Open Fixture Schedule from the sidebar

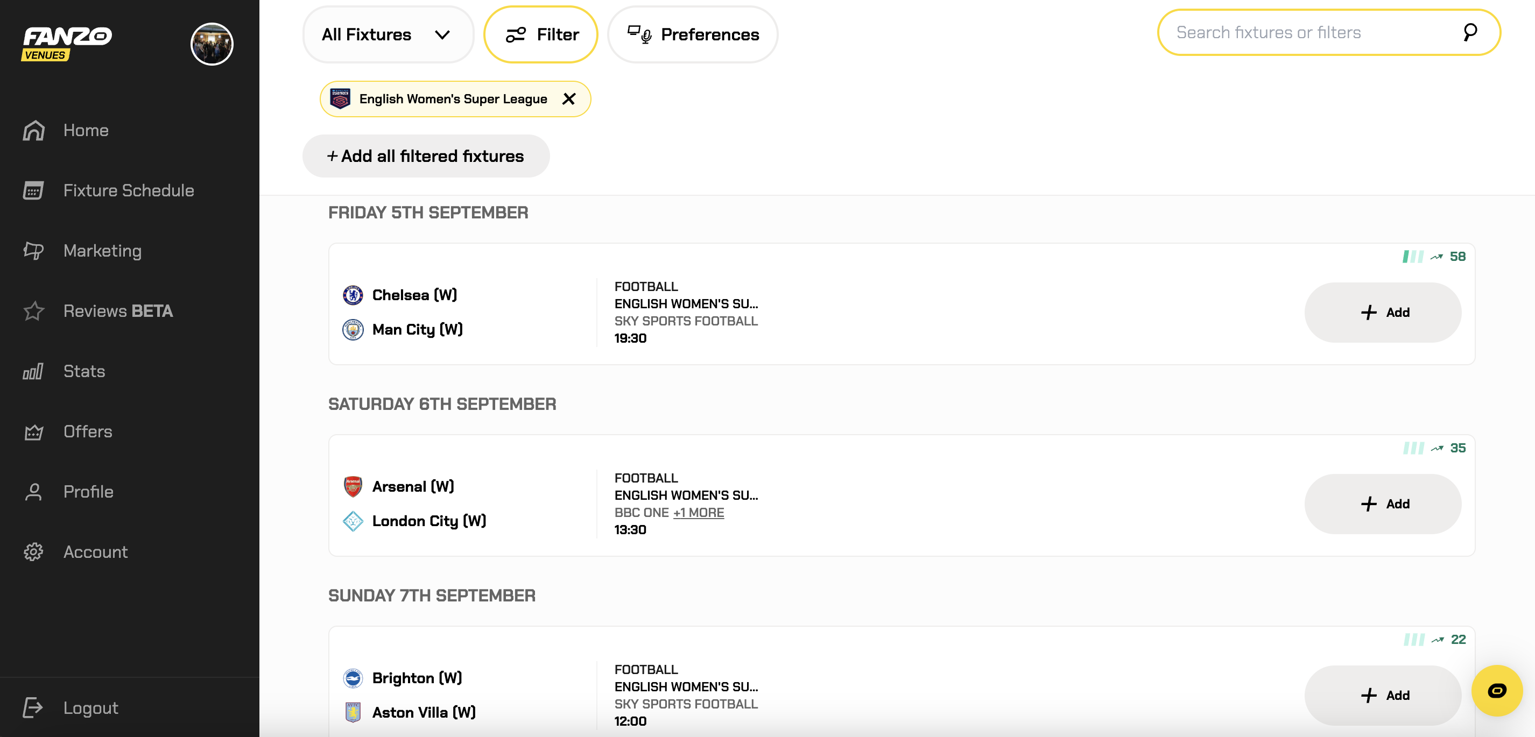(x=129, y=190)
